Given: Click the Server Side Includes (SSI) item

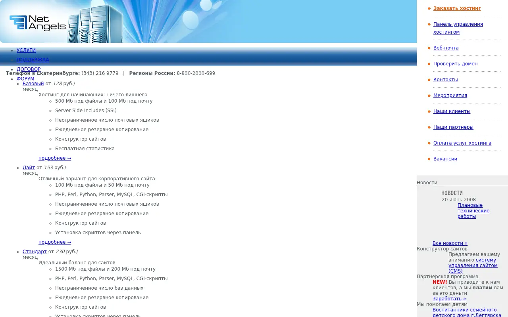Looking at the screenshot, I should click(86, 111).
